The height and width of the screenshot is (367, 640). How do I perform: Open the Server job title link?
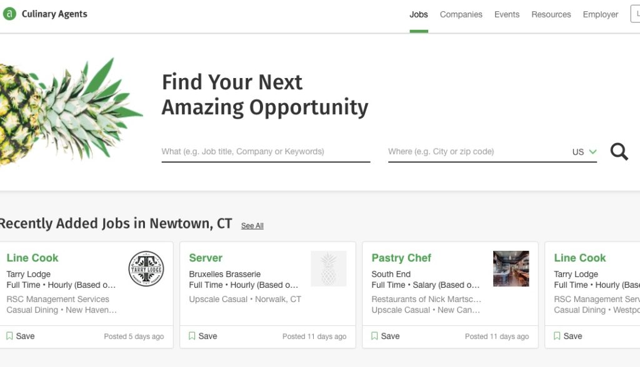206,258
